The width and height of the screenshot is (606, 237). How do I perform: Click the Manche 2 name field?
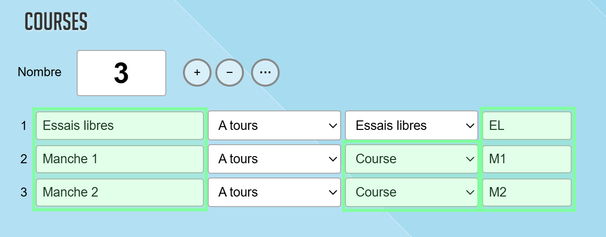[120, 192]
